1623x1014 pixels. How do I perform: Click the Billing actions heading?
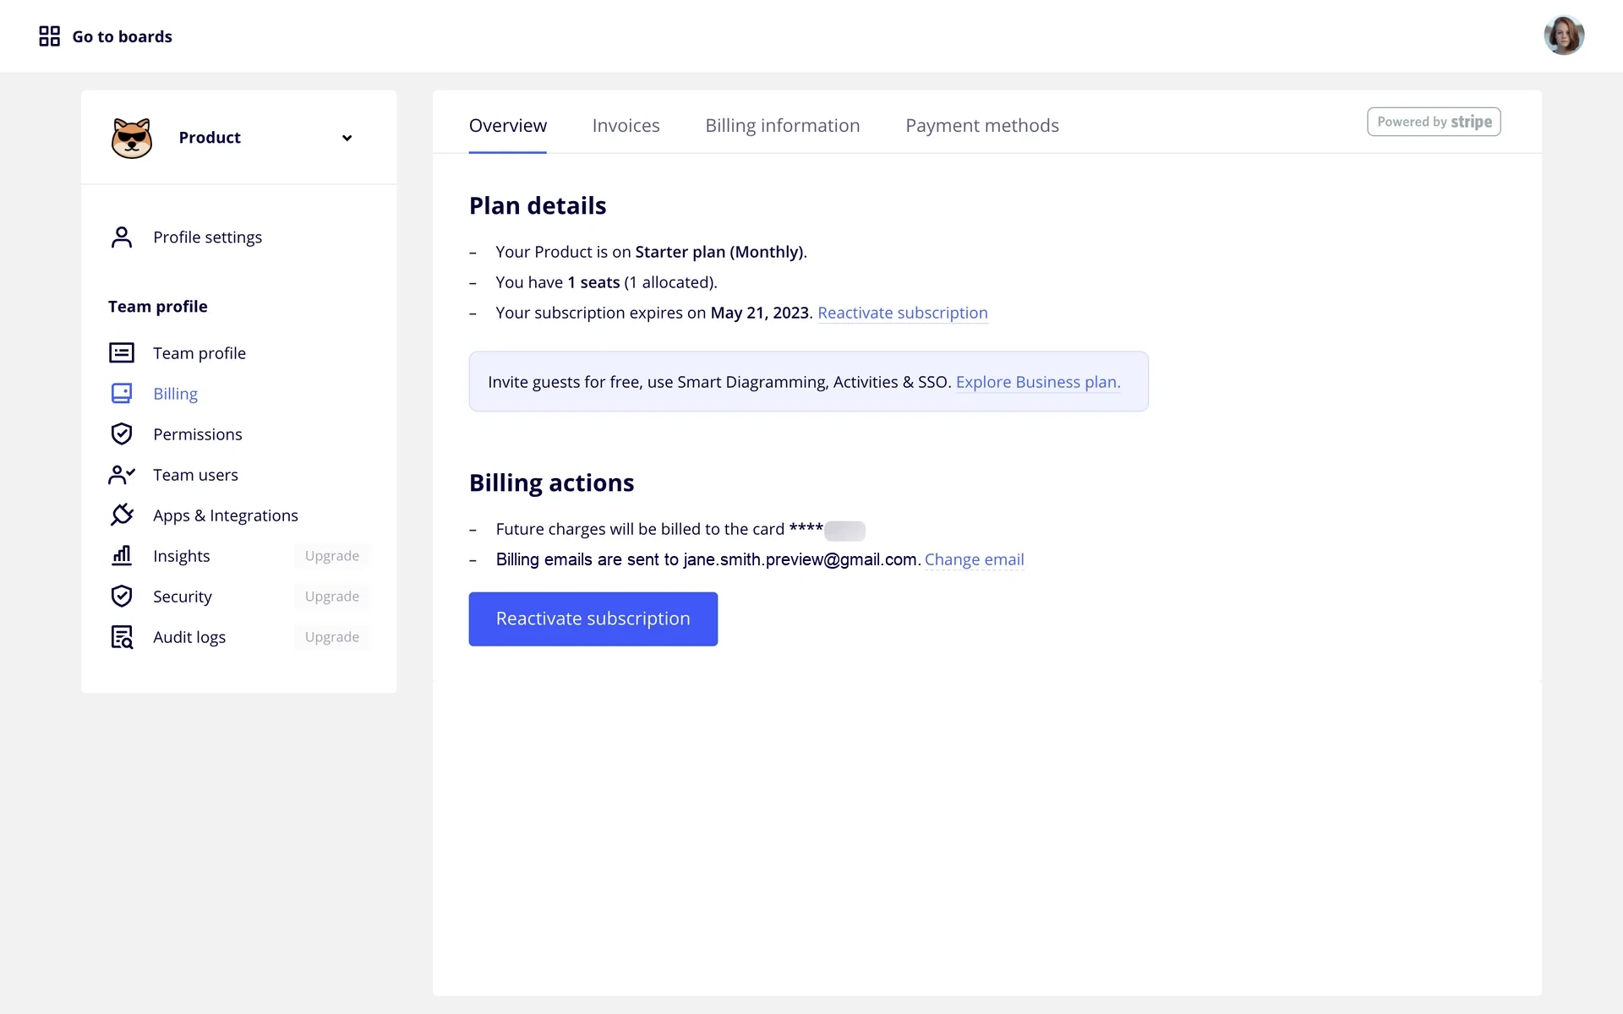(x=551, y=483)
